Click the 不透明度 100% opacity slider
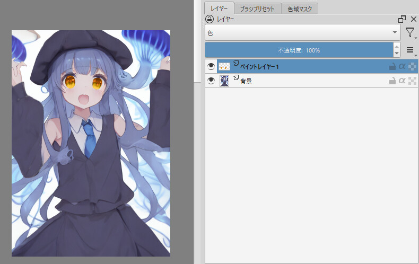This screenshot has height=264, width=419. tap(299, 50)
